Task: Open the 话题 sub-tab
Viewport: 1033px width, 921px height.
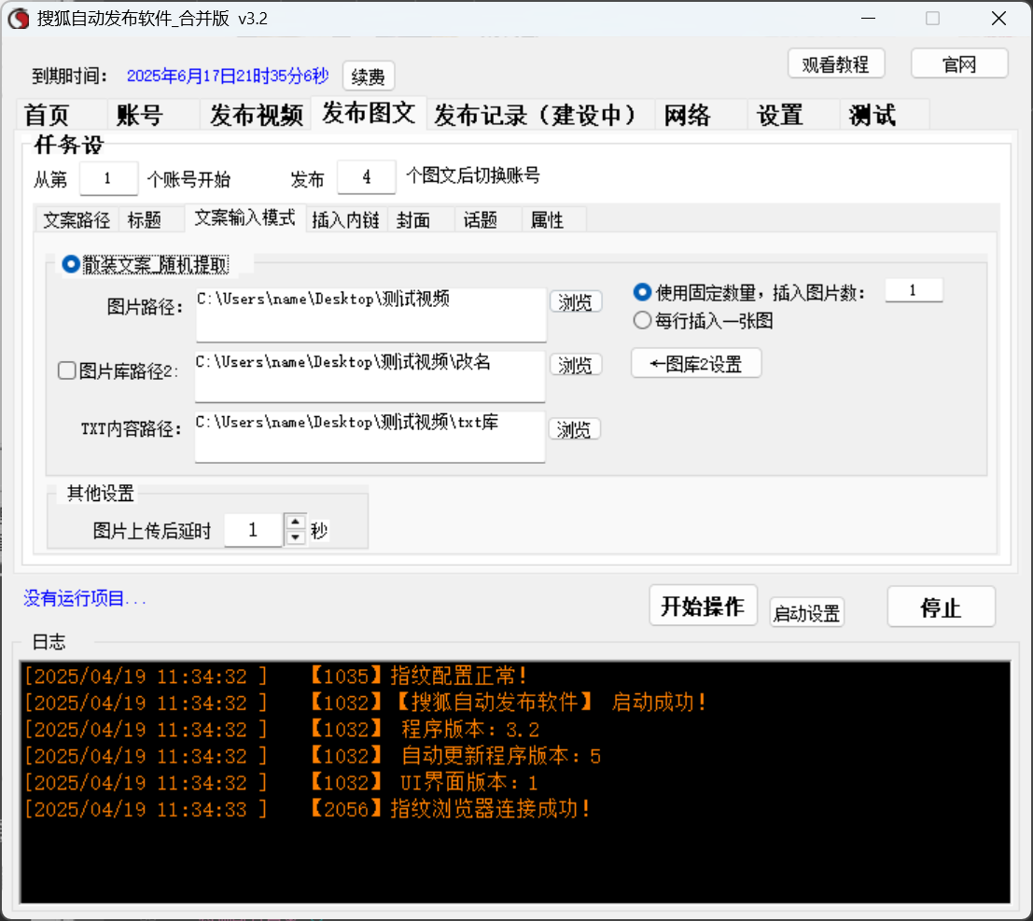Action: [x=487, y=219]
